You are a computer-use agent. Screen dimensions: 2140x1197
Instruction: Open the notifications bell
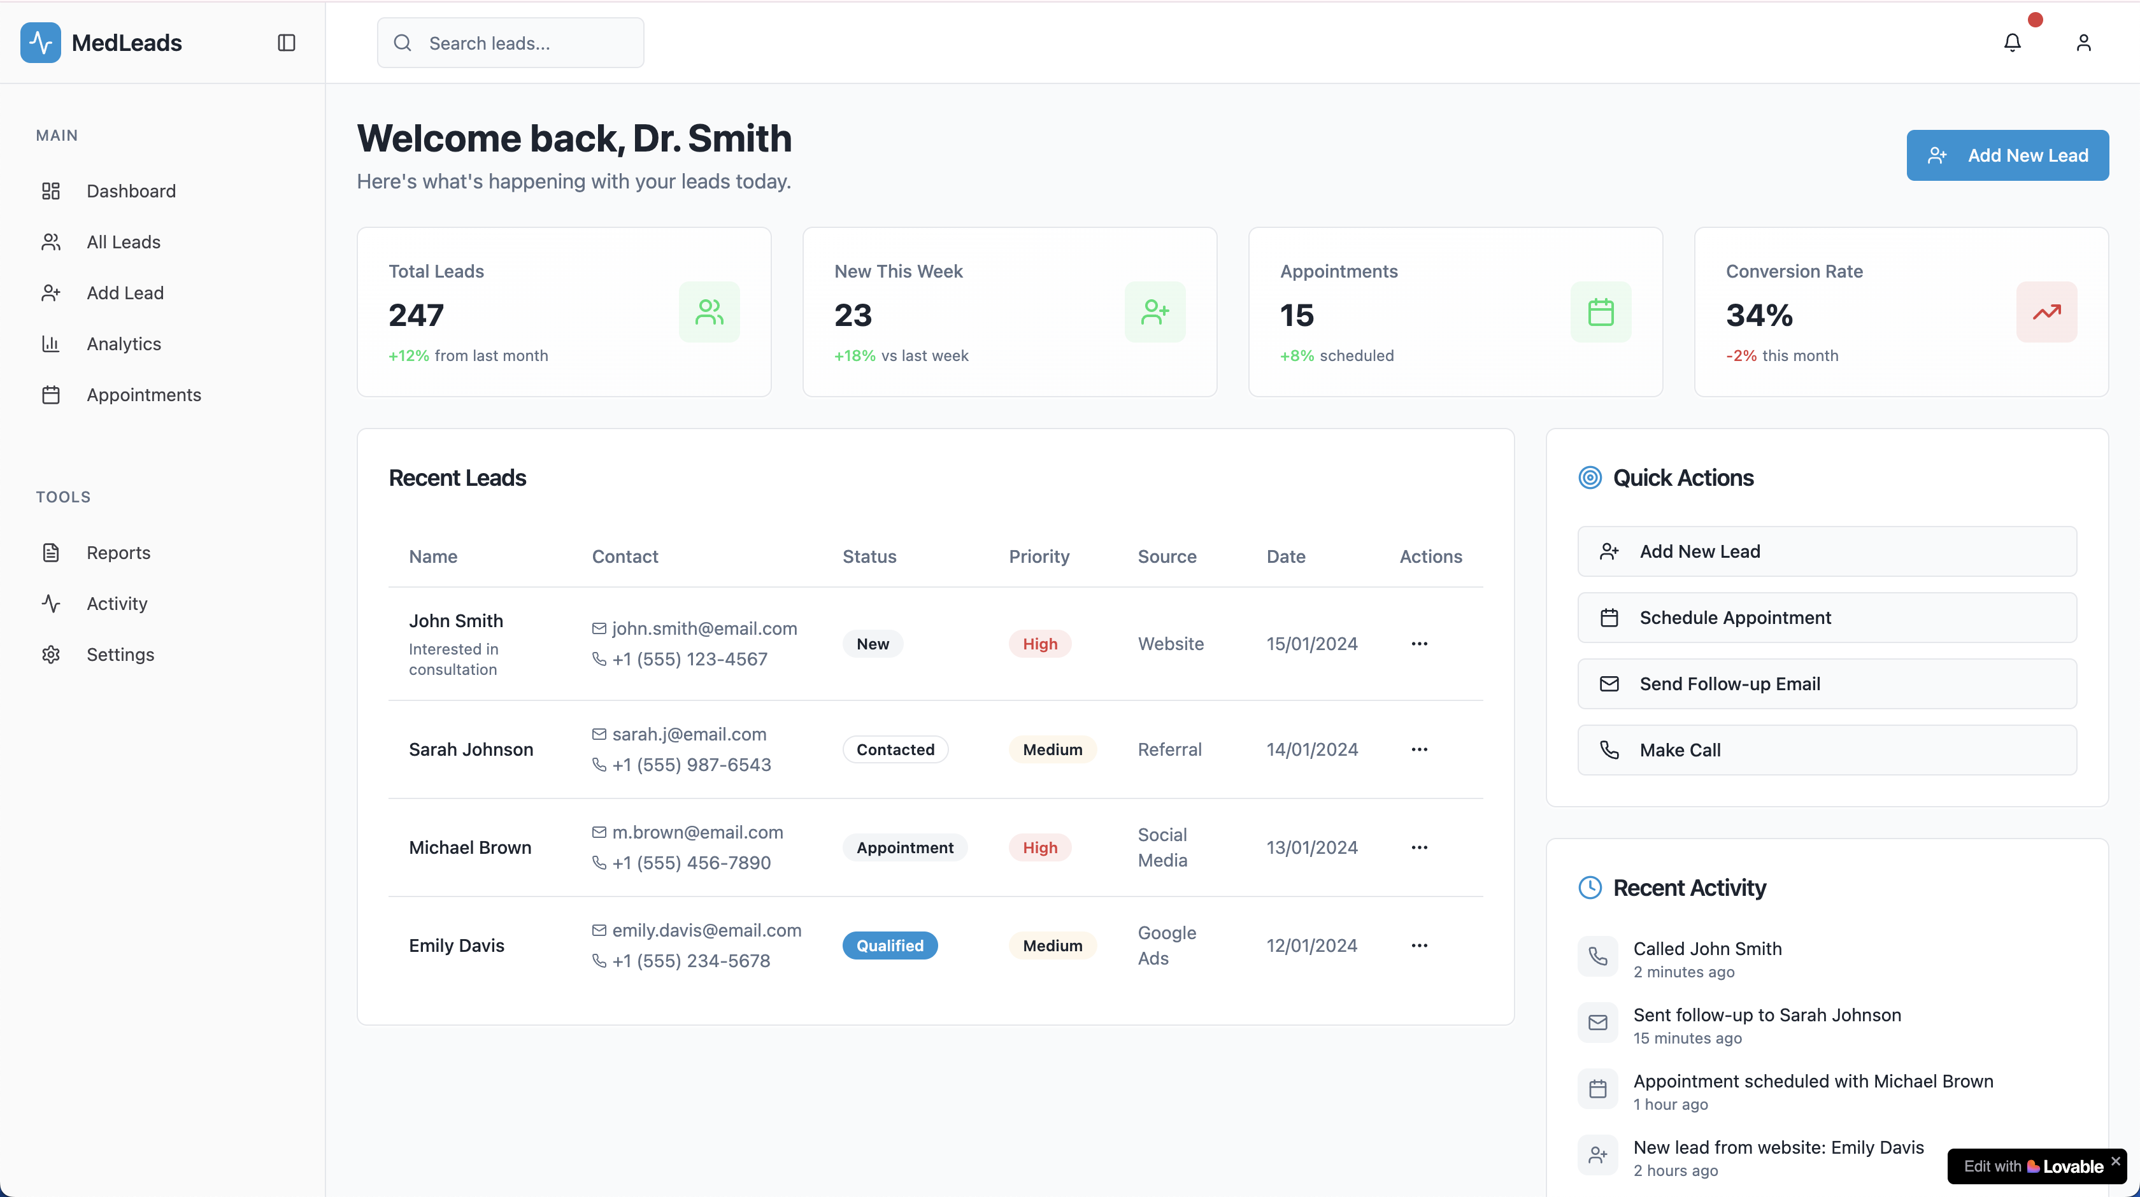pyautogui.click(x=2011, y=43)
